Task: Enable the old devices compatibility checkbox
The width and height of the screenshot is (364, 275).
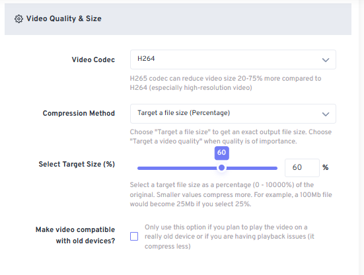Action: tap(134, 237)
